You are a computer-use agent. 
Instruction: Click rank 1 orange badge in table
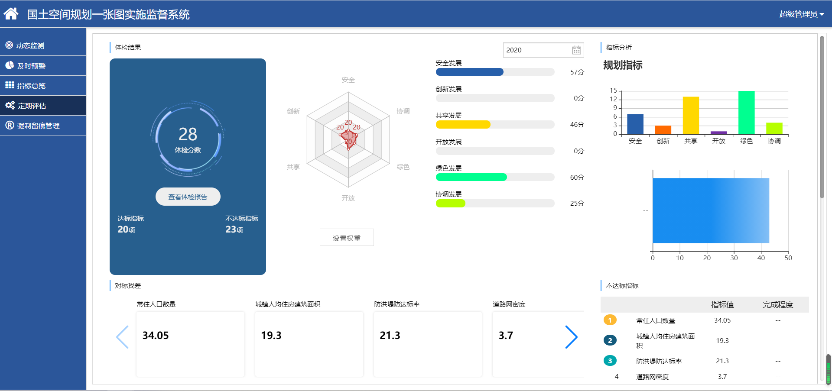tap(610, 320)
